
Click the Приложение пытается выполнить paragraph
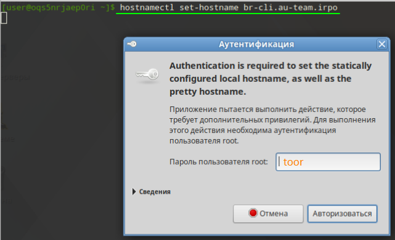click(272, 125)
